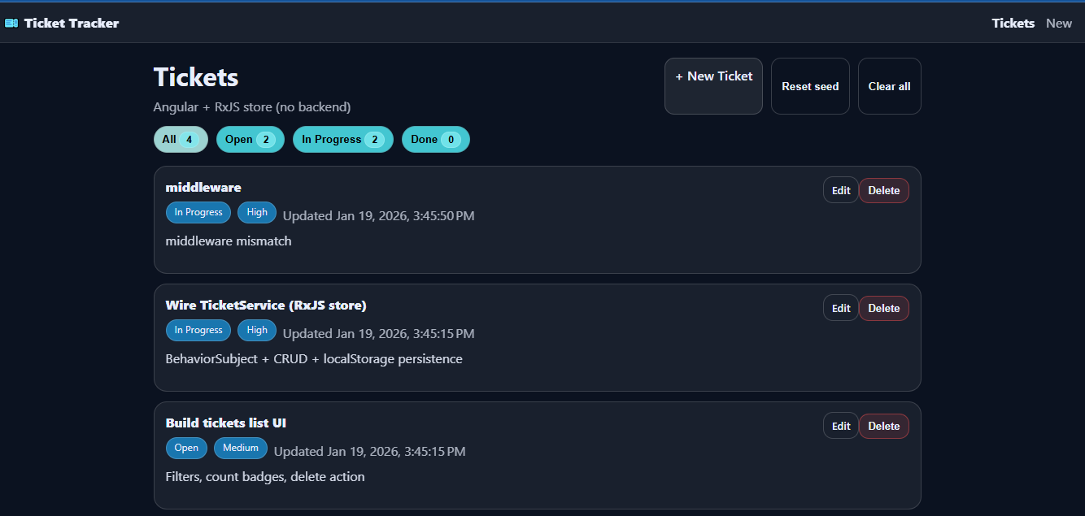Click the In Progress badge on Wire TicketService
This screenshot has width=1085, height=516.
tap(198, 330)
